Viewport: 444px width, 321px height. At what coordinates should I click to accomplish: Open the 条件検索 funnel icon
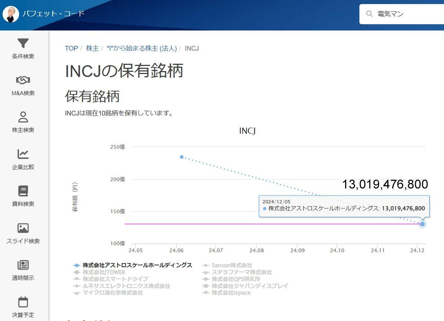(x=23, y=44)
